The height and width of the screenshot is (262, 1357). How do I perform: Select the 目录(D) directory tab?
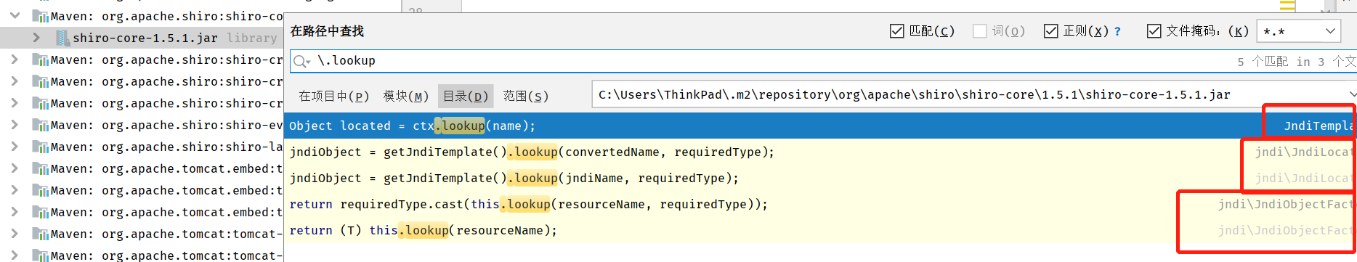coord(466,96)
